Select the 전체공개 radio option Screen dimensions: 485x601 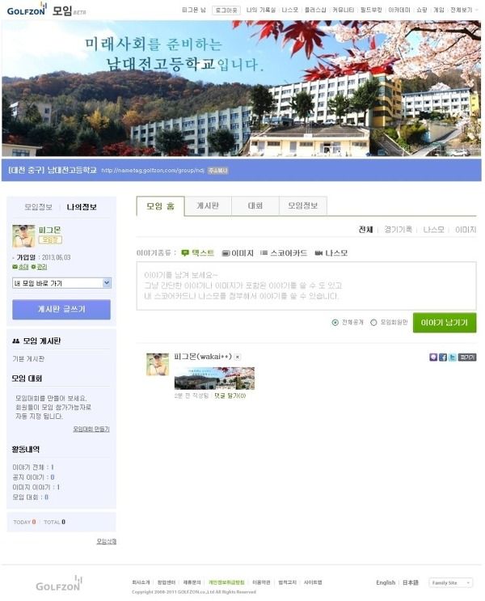pos(335,323)
